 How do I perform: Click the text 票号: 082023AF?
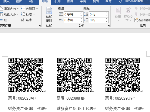click(x=21, y=98)
